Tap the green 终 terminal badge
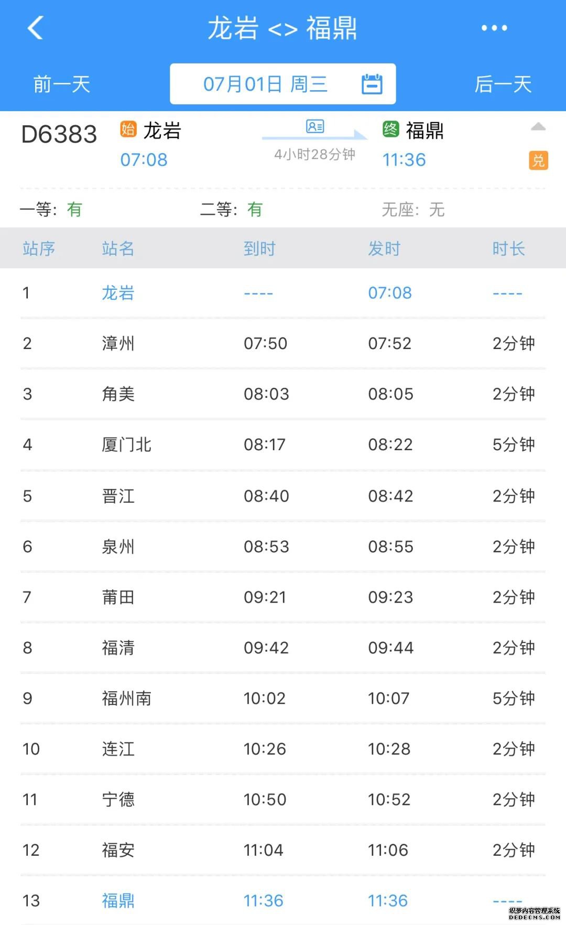The image size is (566, 925). (391, 129)
